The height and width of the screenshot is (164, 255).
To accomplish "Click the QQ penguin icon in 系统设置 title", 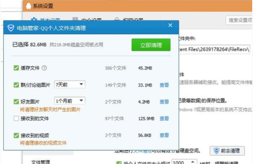I will coord(28,6).
